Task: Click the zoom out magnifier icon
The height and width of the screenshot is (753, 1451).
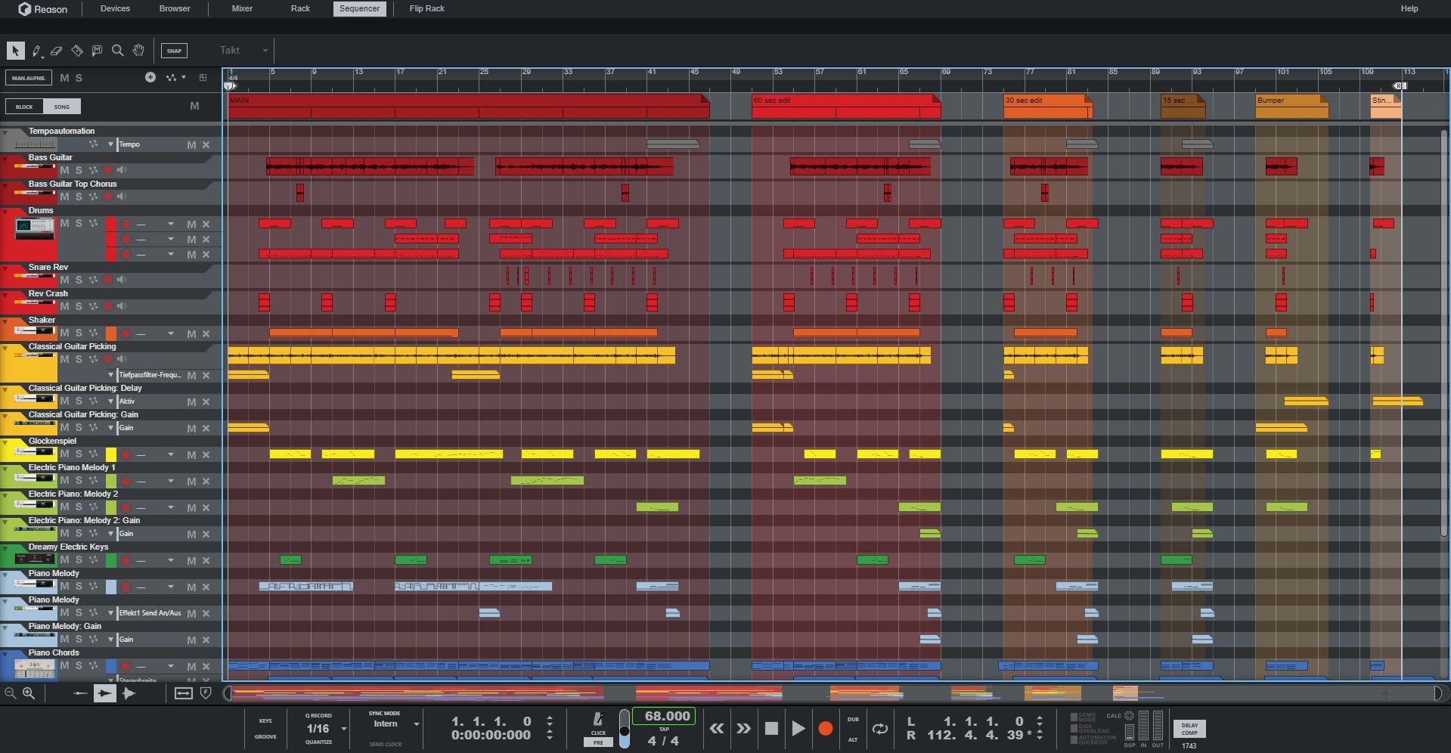Action: tap(10, 693)
